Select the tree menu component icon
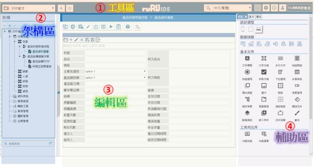 click(x=247, y=99)
